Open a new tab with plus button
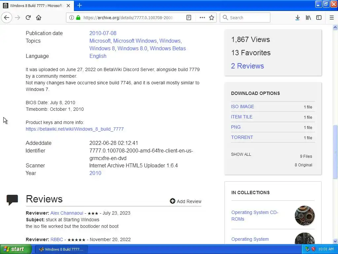The height and width of the screenshot is (254, 338). tap(79, 5)
